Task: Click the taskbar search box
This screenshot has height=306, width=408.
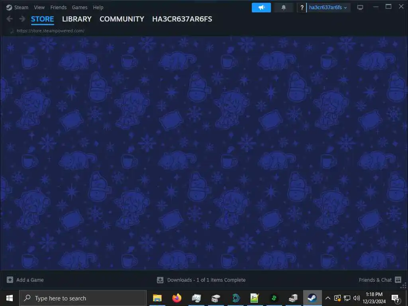Action: (83, 298)
